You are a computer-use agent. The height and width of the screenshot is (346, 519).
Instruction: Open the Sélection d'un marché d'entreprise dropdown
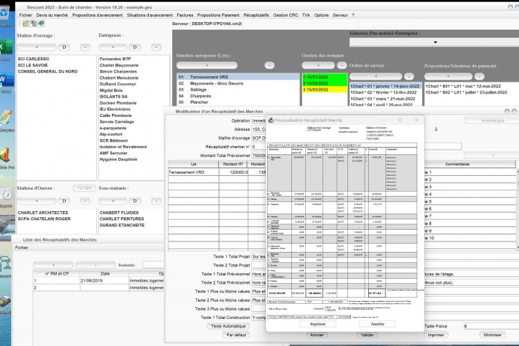[x=435, y=42]
